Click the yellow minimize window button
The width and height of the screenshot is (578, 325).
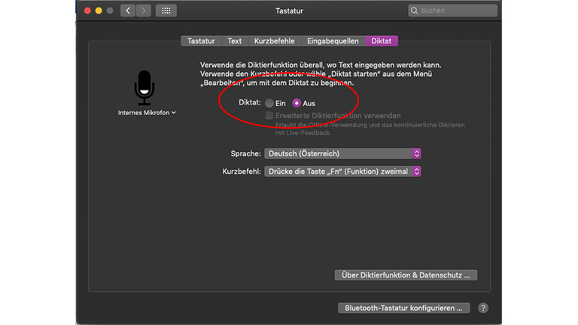click(98, 11)
